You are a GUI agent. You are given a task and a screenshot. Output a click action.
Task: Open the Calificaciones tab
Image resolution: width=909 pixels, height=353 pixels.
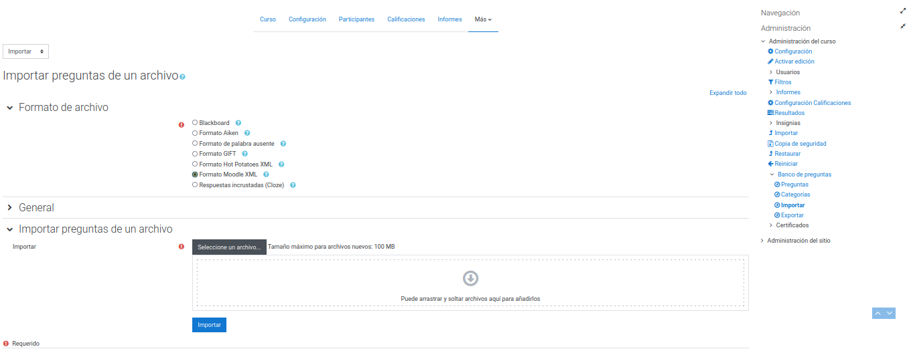pyautogui.click(x=406, y=19)
